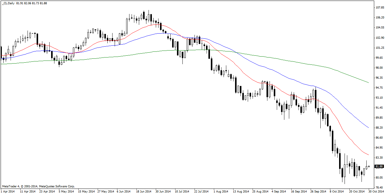
Task: Select the 18 Jun 2014 time marker
Action: [x=143, y=192]
